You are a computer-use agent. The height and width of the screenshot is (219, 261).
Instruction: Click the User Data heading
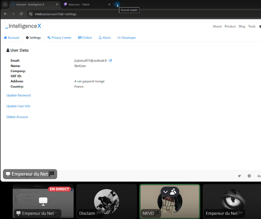[18, 50]
